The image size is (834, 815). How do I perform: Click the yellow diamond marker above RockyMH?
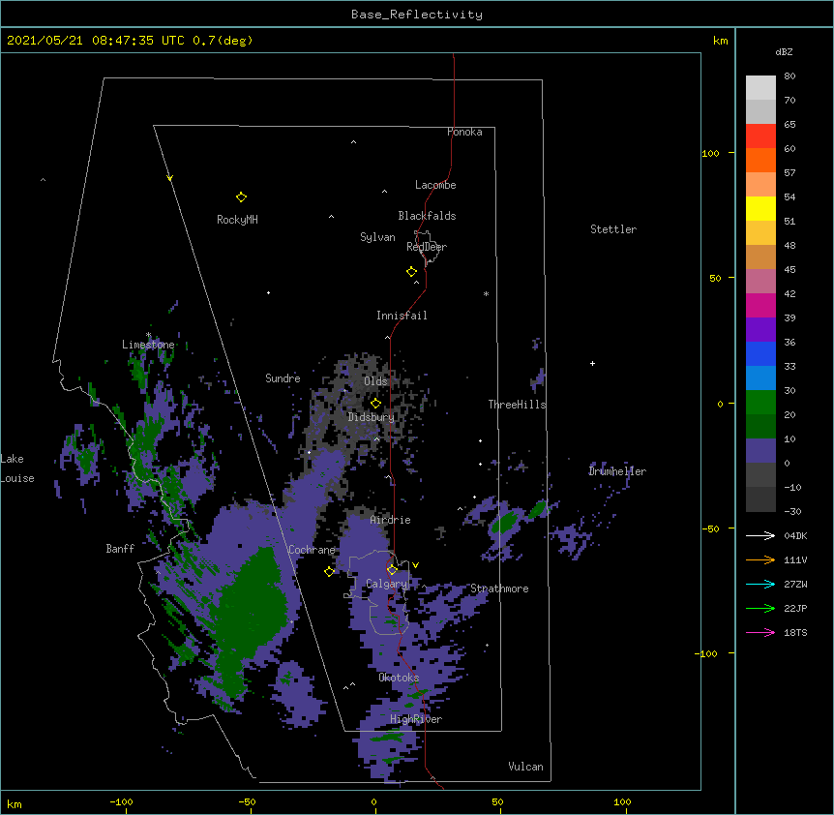pos(241,197)
